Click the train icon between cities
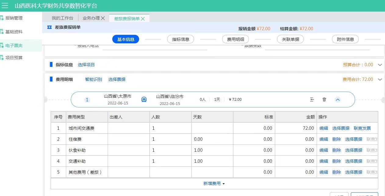 pos(144,100)
